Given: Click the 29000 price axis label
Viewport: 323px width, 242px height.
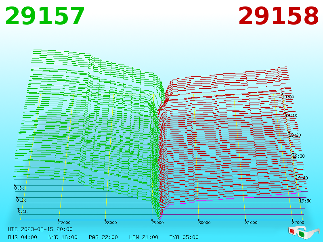Looking at the screenshot, I should [157, 223].
